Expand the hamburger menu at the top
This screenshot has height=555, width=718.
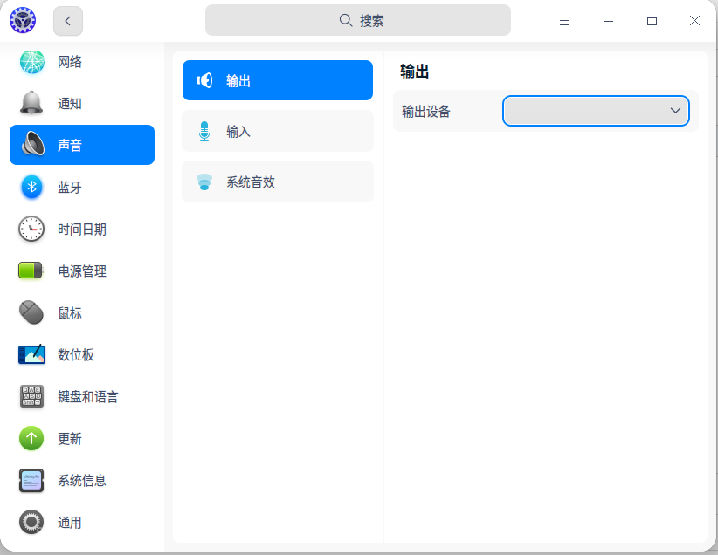[564, 20]
